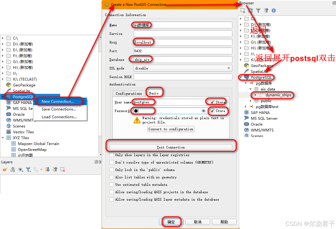Click Scenes cube icon in left tree
This screenshot has height=229, width=336.
pyautogui.click(x=9, y=126)
